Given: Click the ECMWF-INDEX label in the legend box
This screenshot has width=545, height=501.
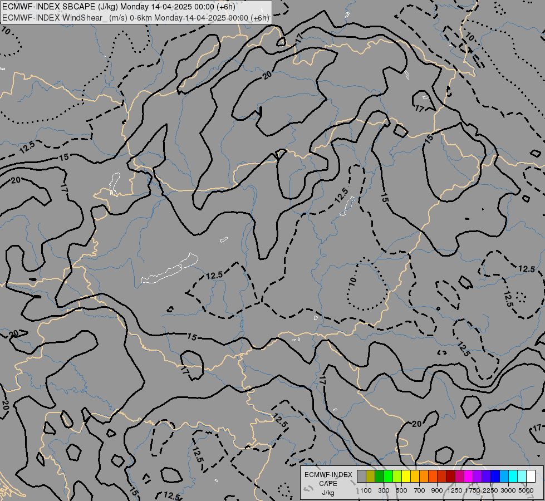Looking at the screenshot, I should pos(328,475).
